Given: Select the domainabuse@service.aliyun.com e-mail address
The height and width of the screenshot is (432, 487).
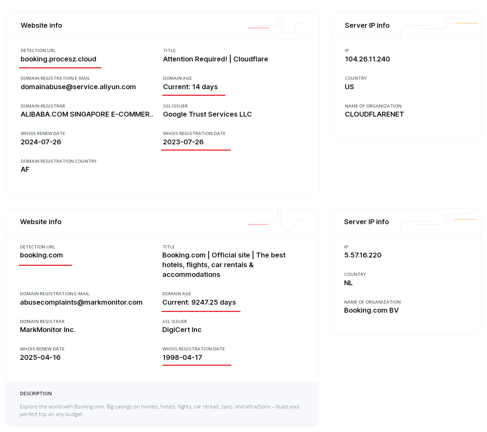Looking at the screenshot, I should (78, 87).
